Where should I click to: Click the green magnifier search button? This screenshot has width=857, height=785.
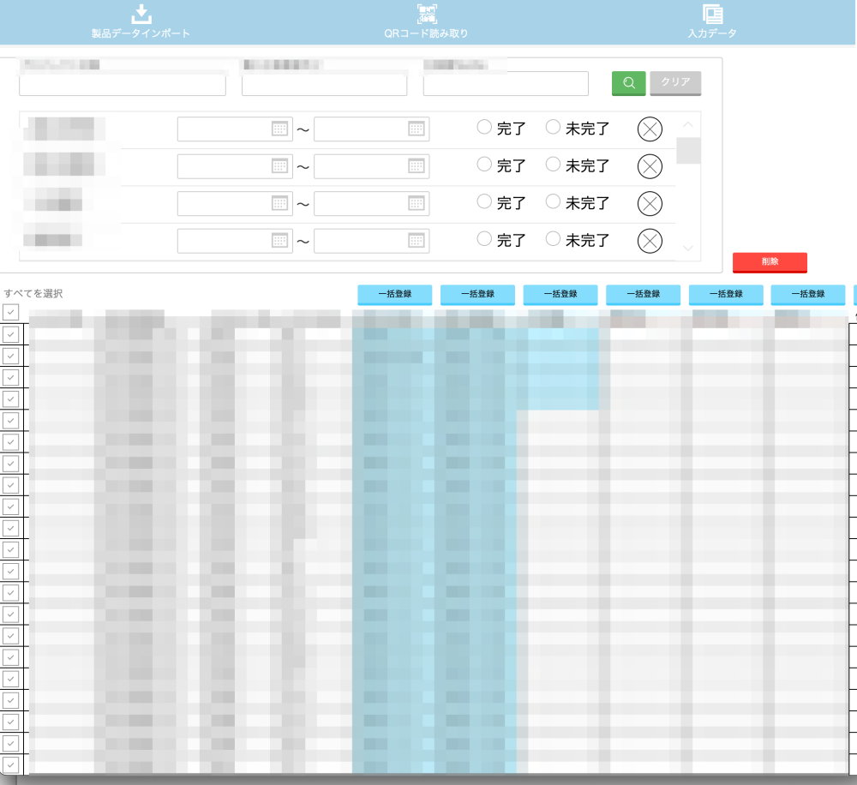pyautogui.click(x=628, y=83)
